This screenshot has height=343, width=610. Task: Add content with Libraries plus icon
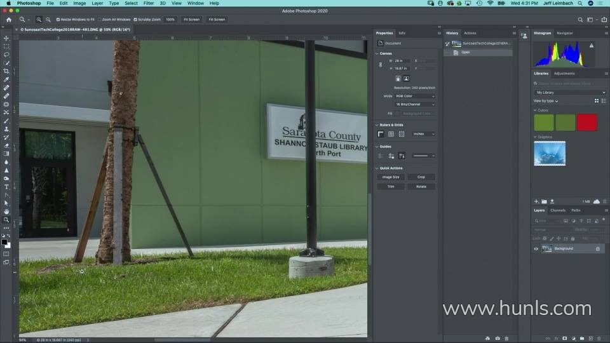pyautogui.click(x=536, y=201)
